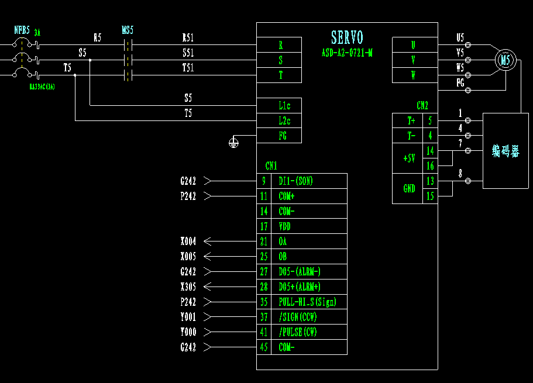533x383 pixels.
Task: Click the junction dot on the T5 wire
Action: click(75, 75)
